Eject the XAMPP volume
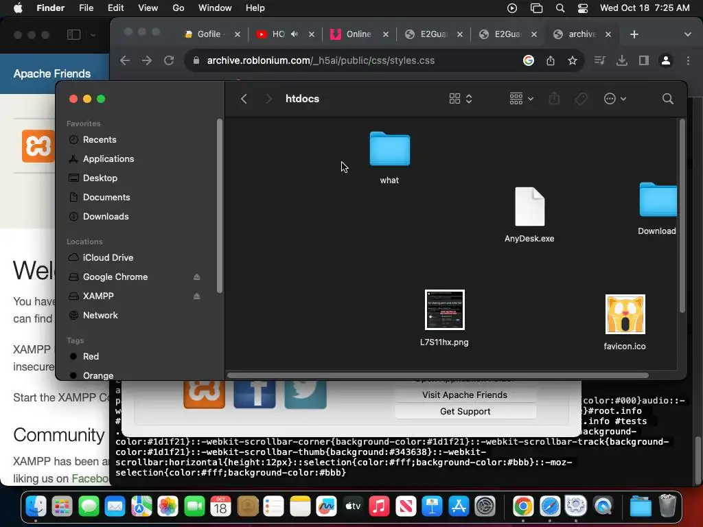The height and width of the screenshot is (527, 703). click(196, 296)
